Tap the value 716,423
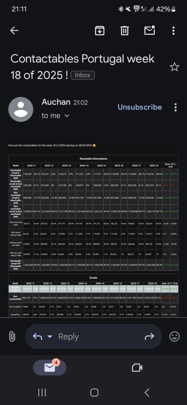This screenshot has height=405, width=187. (x=27, y=174)
